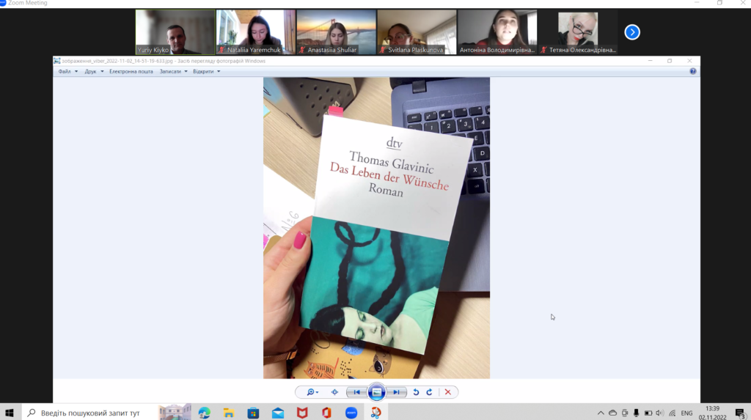Go to next photo
Image resolution: width=751 pixels, height=420 pixels.
tap(397, 392)
